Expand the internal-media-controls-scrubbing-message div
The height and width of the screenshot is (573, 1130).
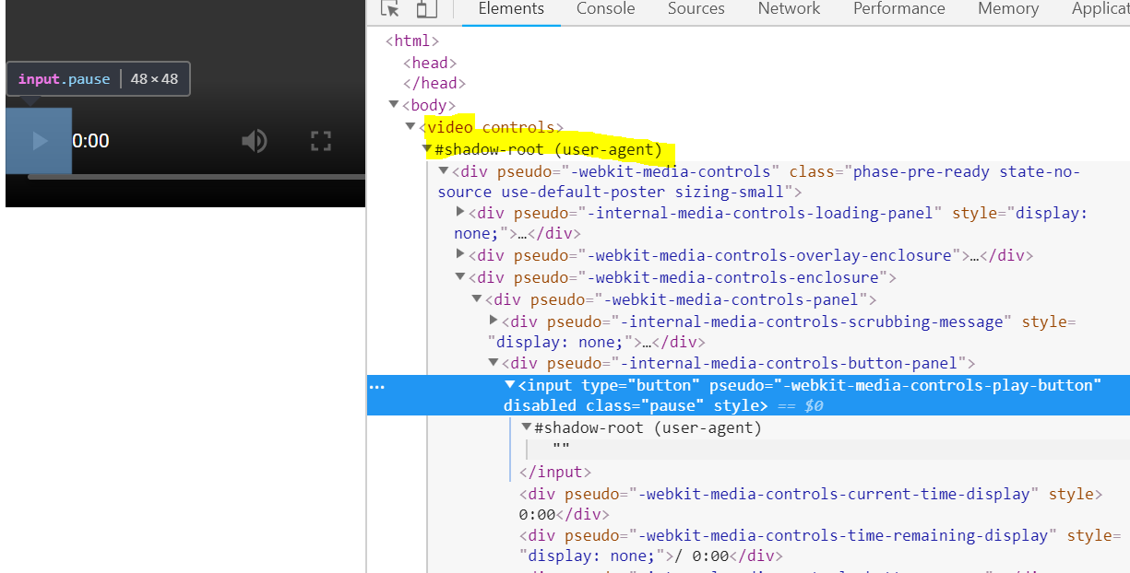point(494,321)
